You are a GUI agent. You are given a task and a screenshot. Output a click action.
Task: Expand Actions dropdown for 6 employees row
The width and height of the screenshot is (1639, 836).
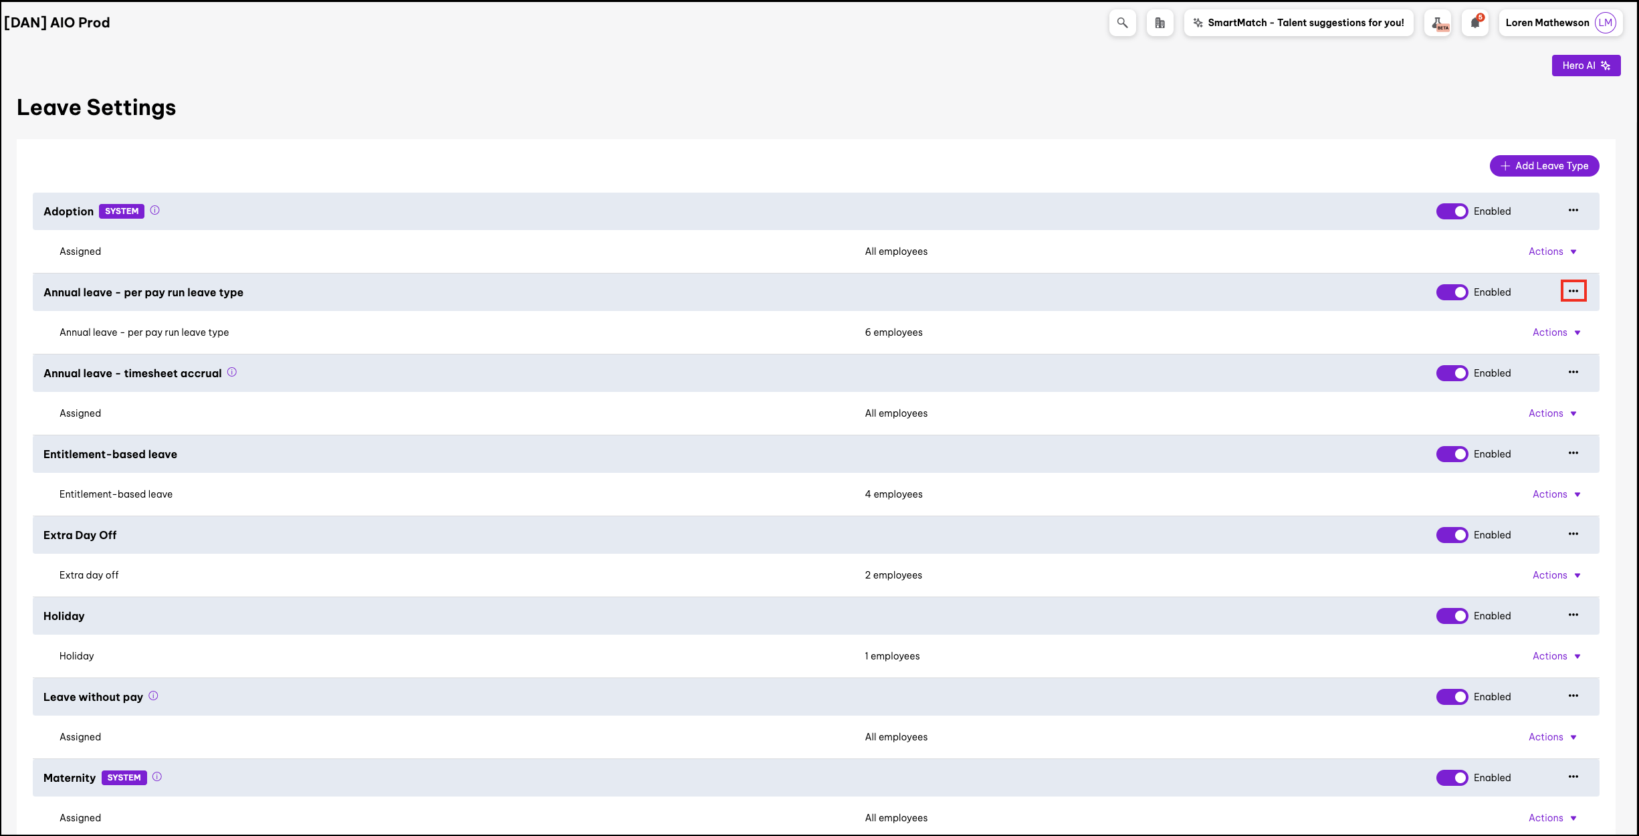click(1556, 332)
